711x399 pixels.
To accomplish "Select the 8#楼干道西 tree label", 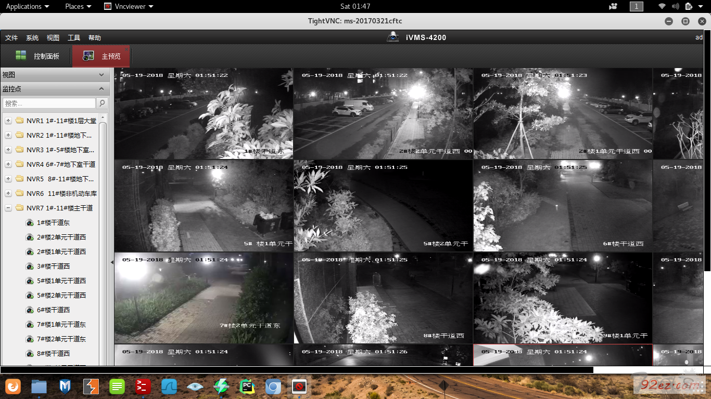I will click(x=53, y=353).
